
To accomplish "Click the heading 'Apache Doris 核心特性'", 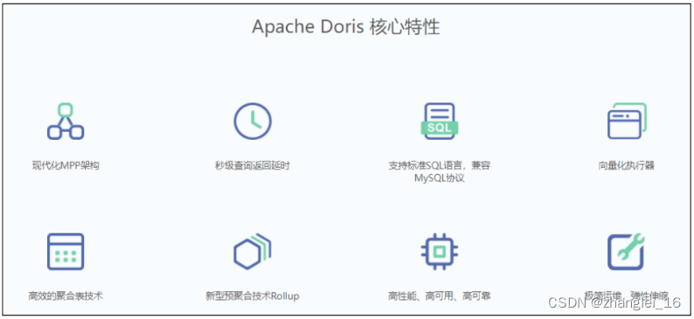I will [x=345, y=27].
